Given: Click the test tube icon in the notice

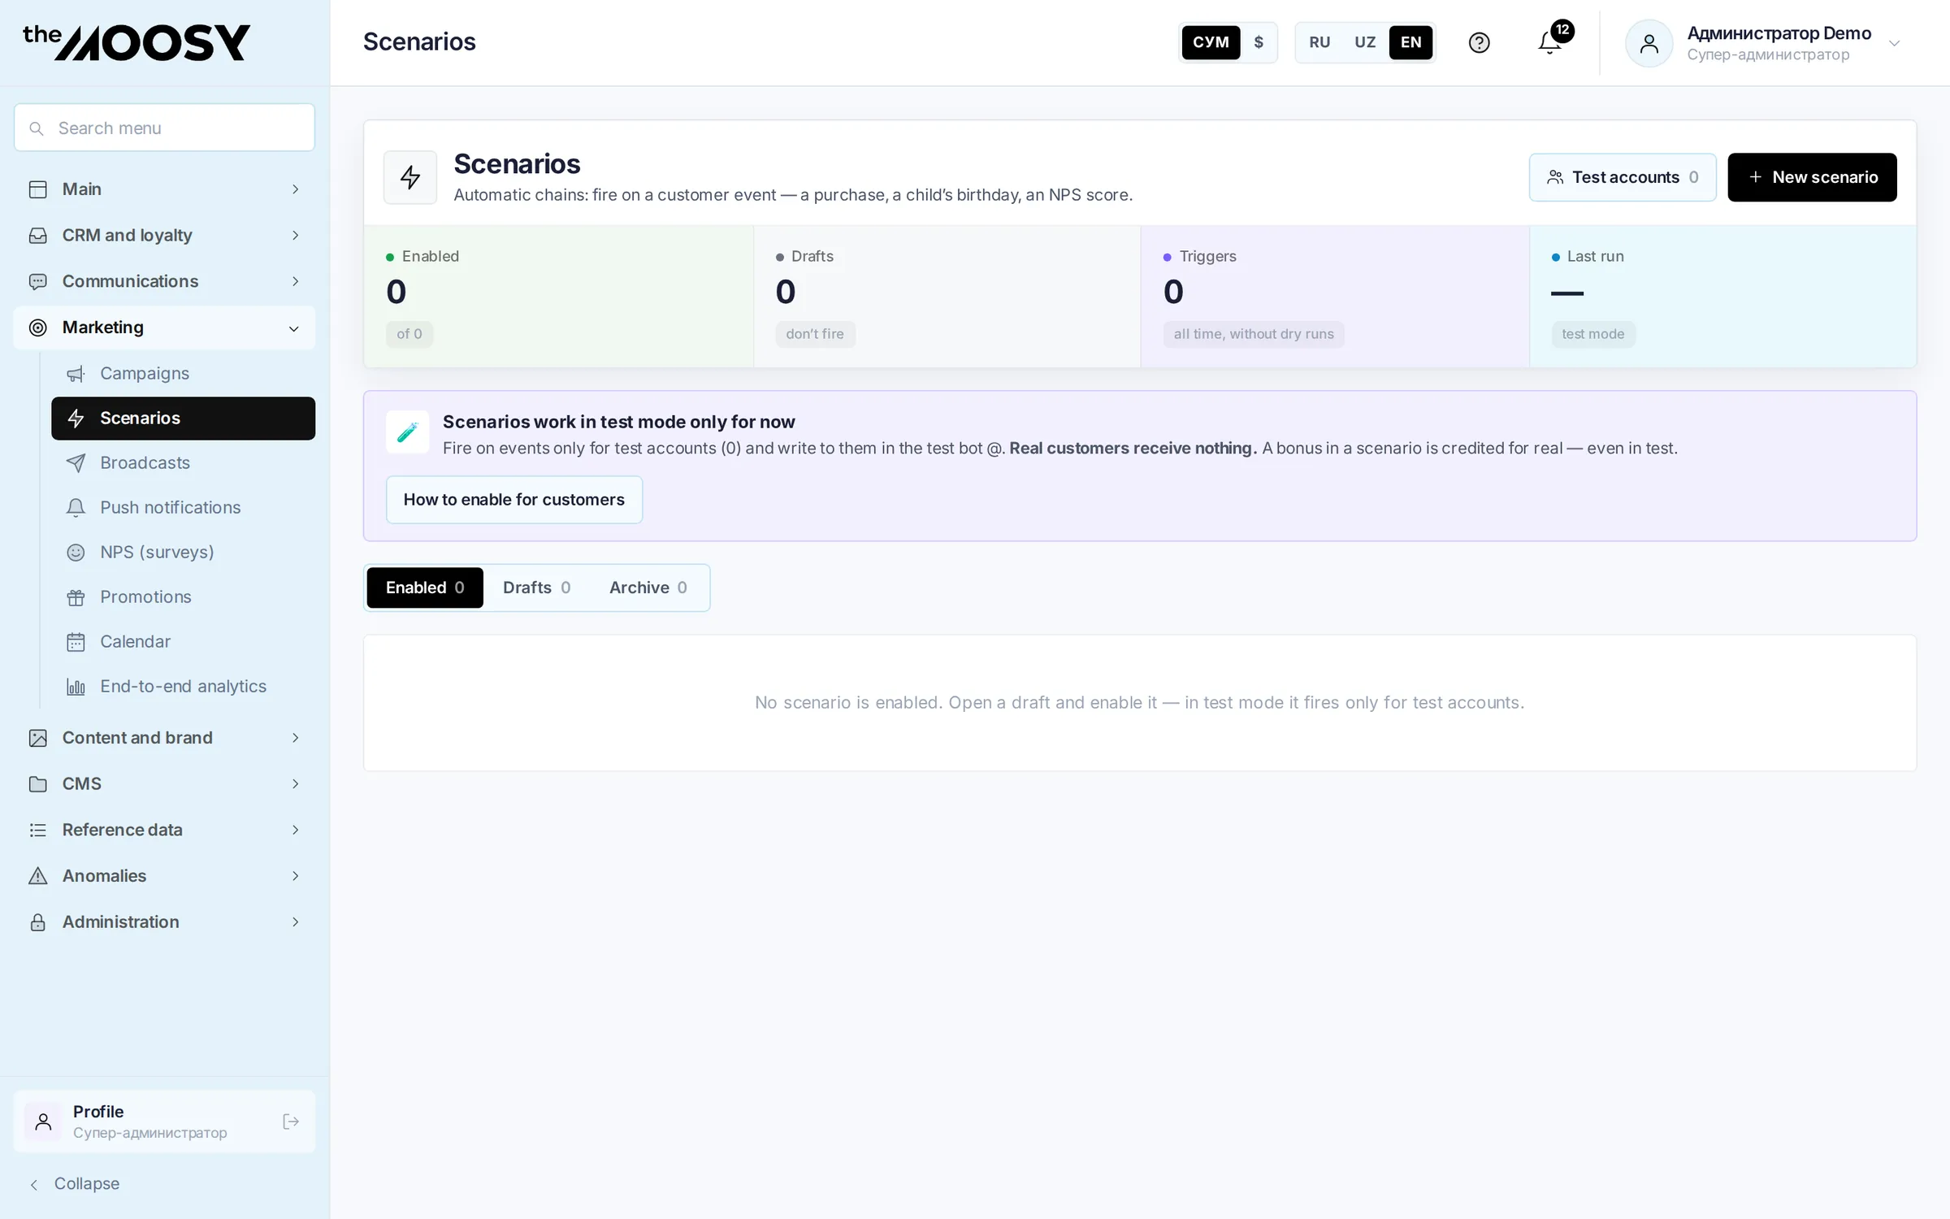Looking at the screenshot, I should coord(407,432).
